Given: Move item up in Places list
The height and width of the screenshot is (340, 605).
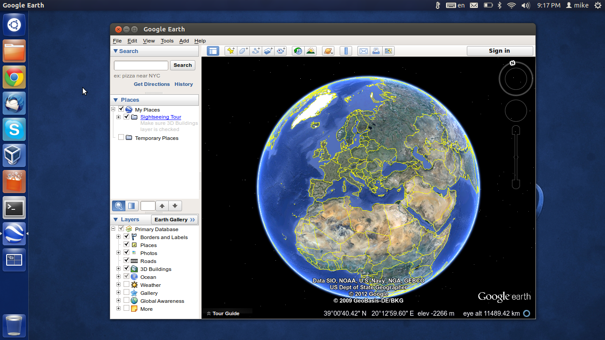Looking at the screenshot, I should click(162, 206).
